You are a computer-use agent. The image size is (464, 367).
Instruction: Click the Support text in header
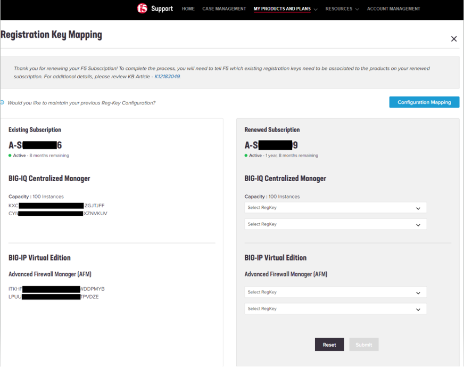[x=162, y=9]
